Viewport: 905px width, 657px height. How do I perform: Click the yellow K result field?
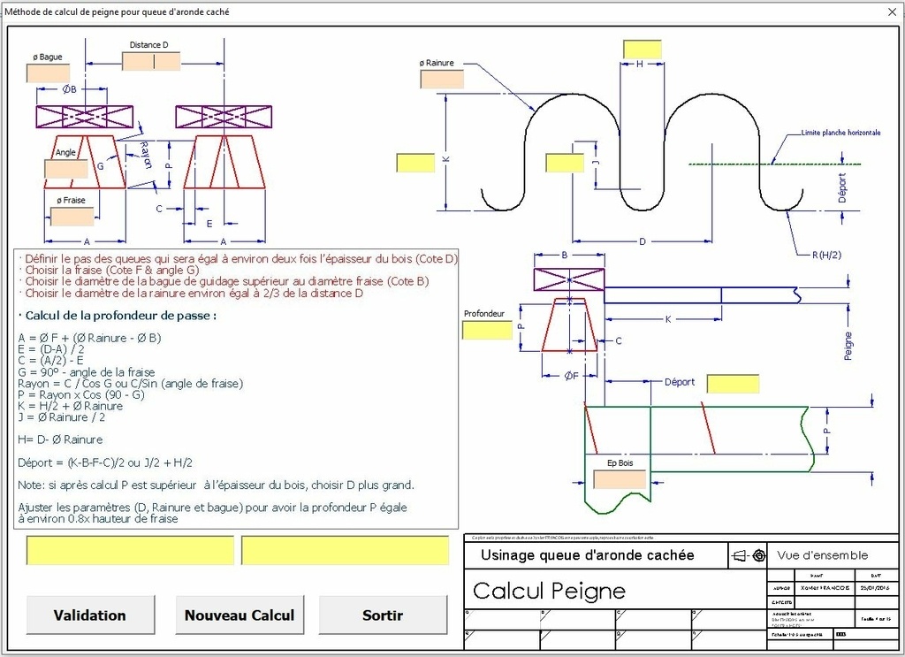pyautogui.click(x=415, y=163)
